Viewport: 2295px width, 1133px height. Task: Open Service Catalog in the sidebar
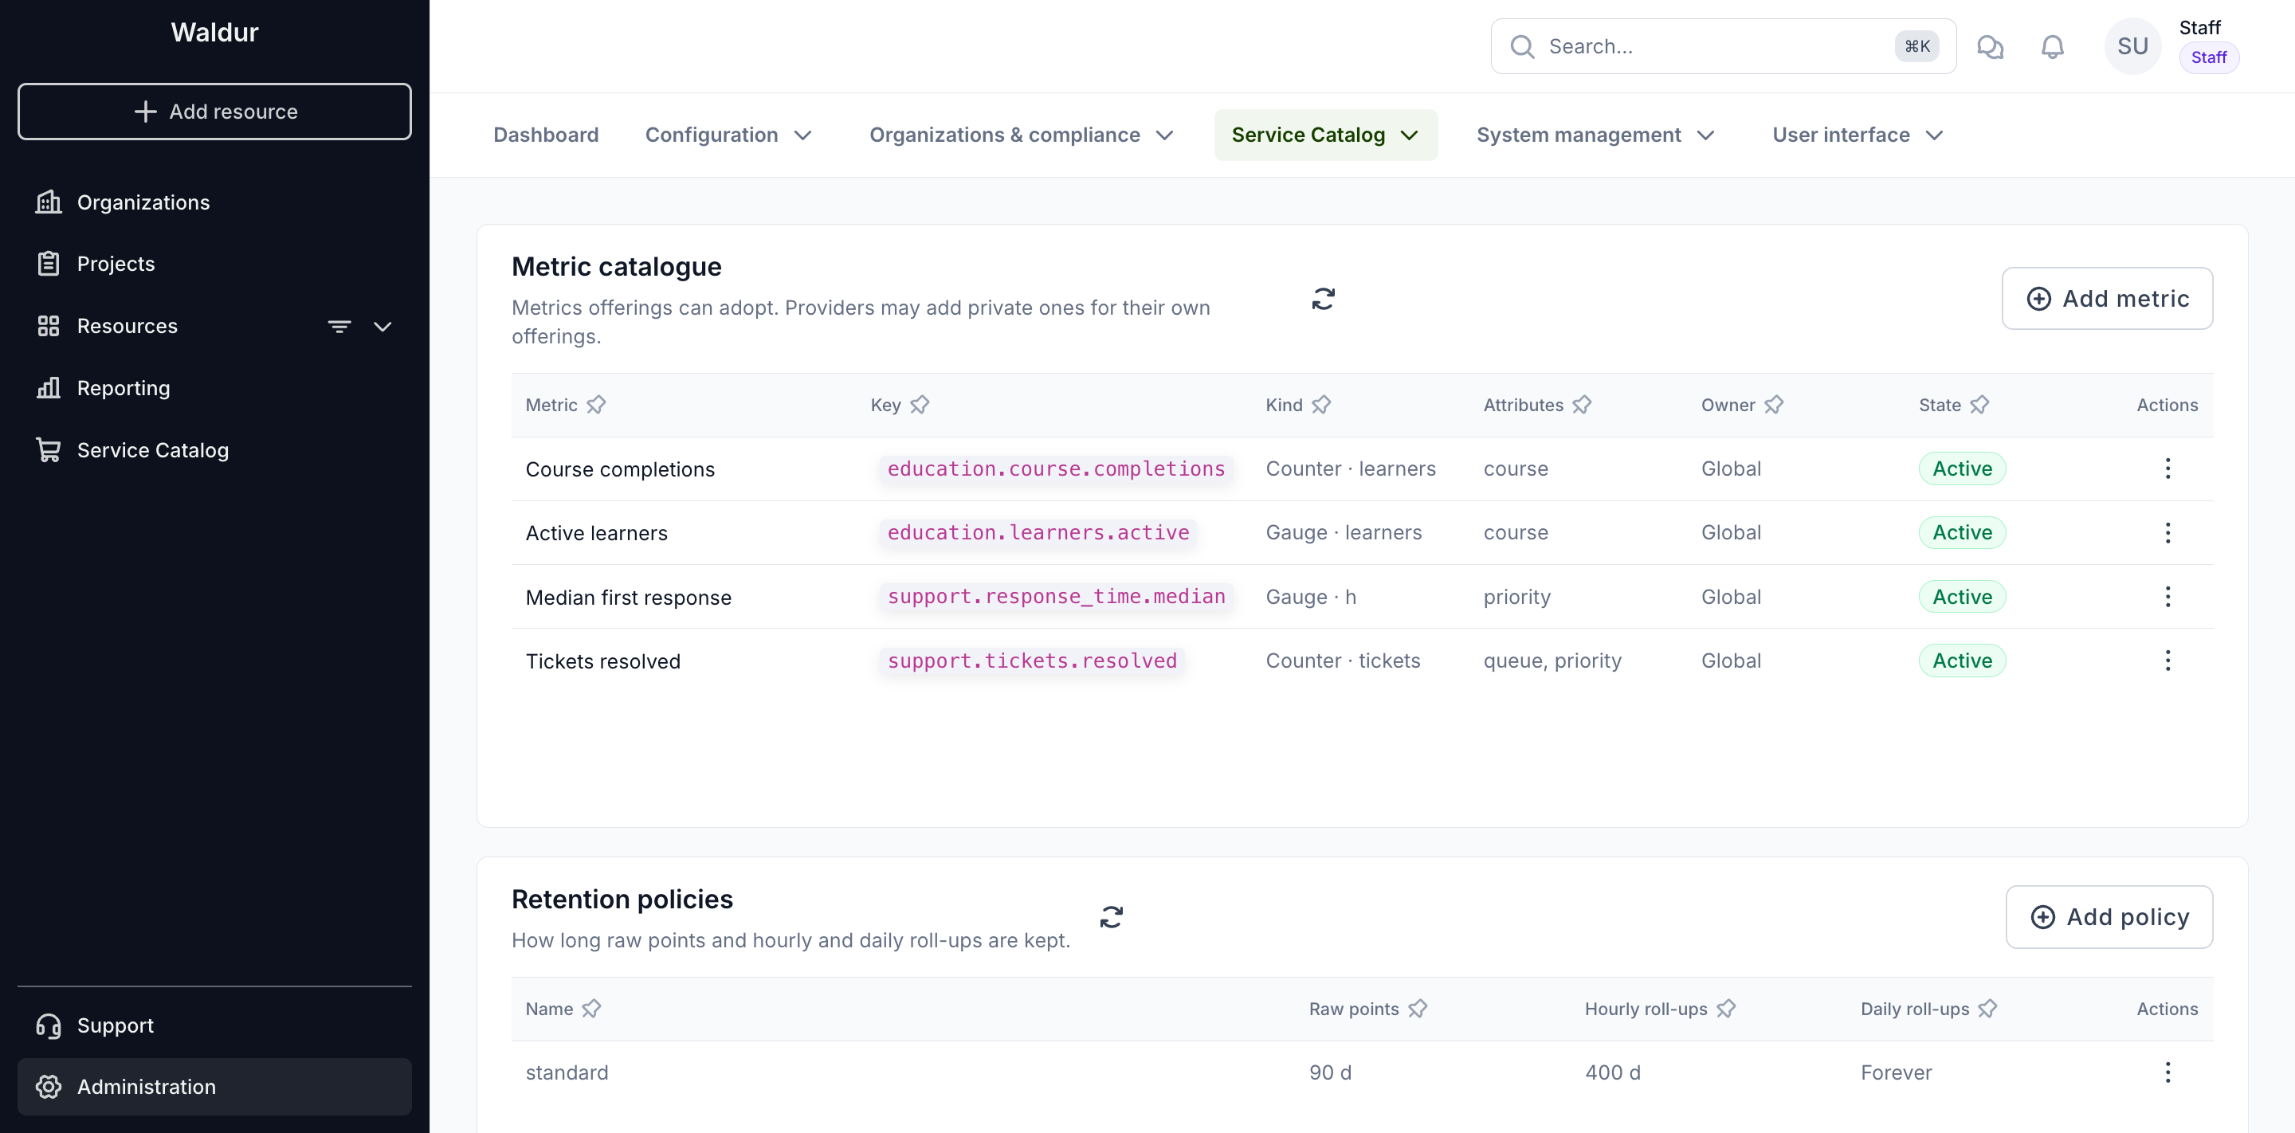tap(214, 450)
